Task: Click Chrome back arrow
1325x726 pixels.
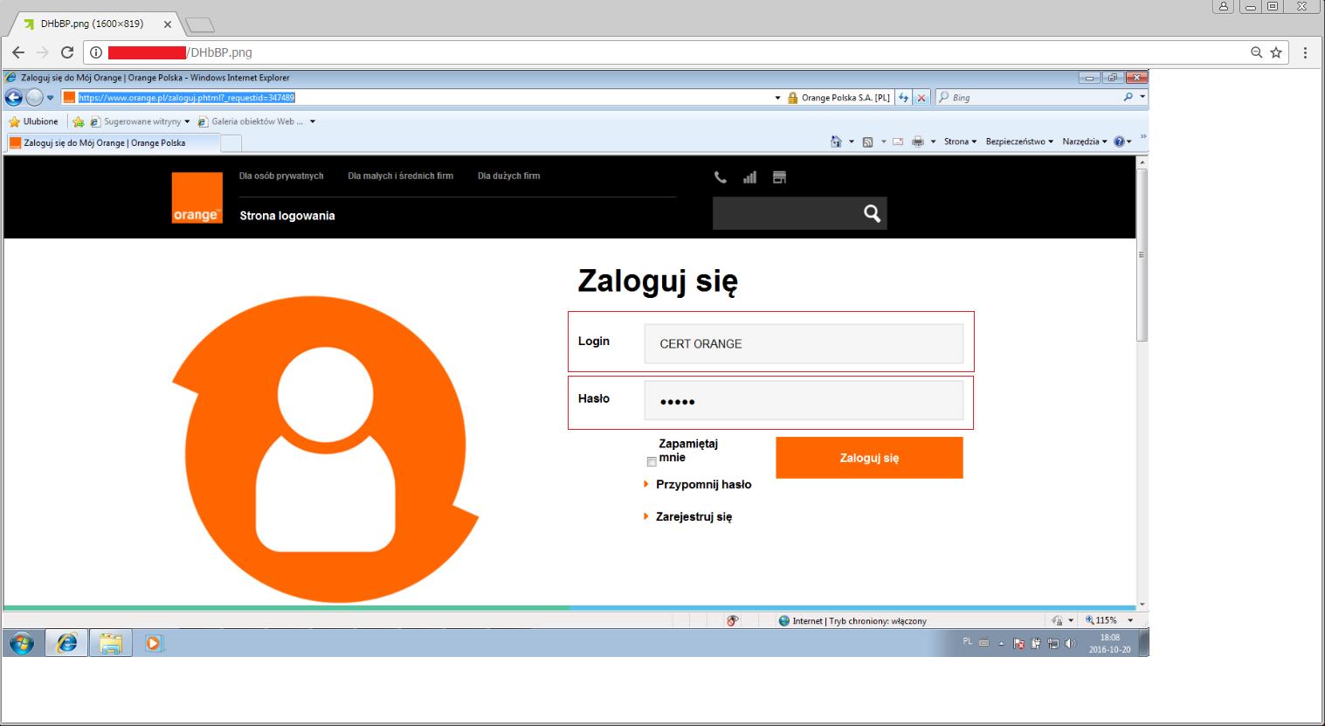Action: [18, 52]
